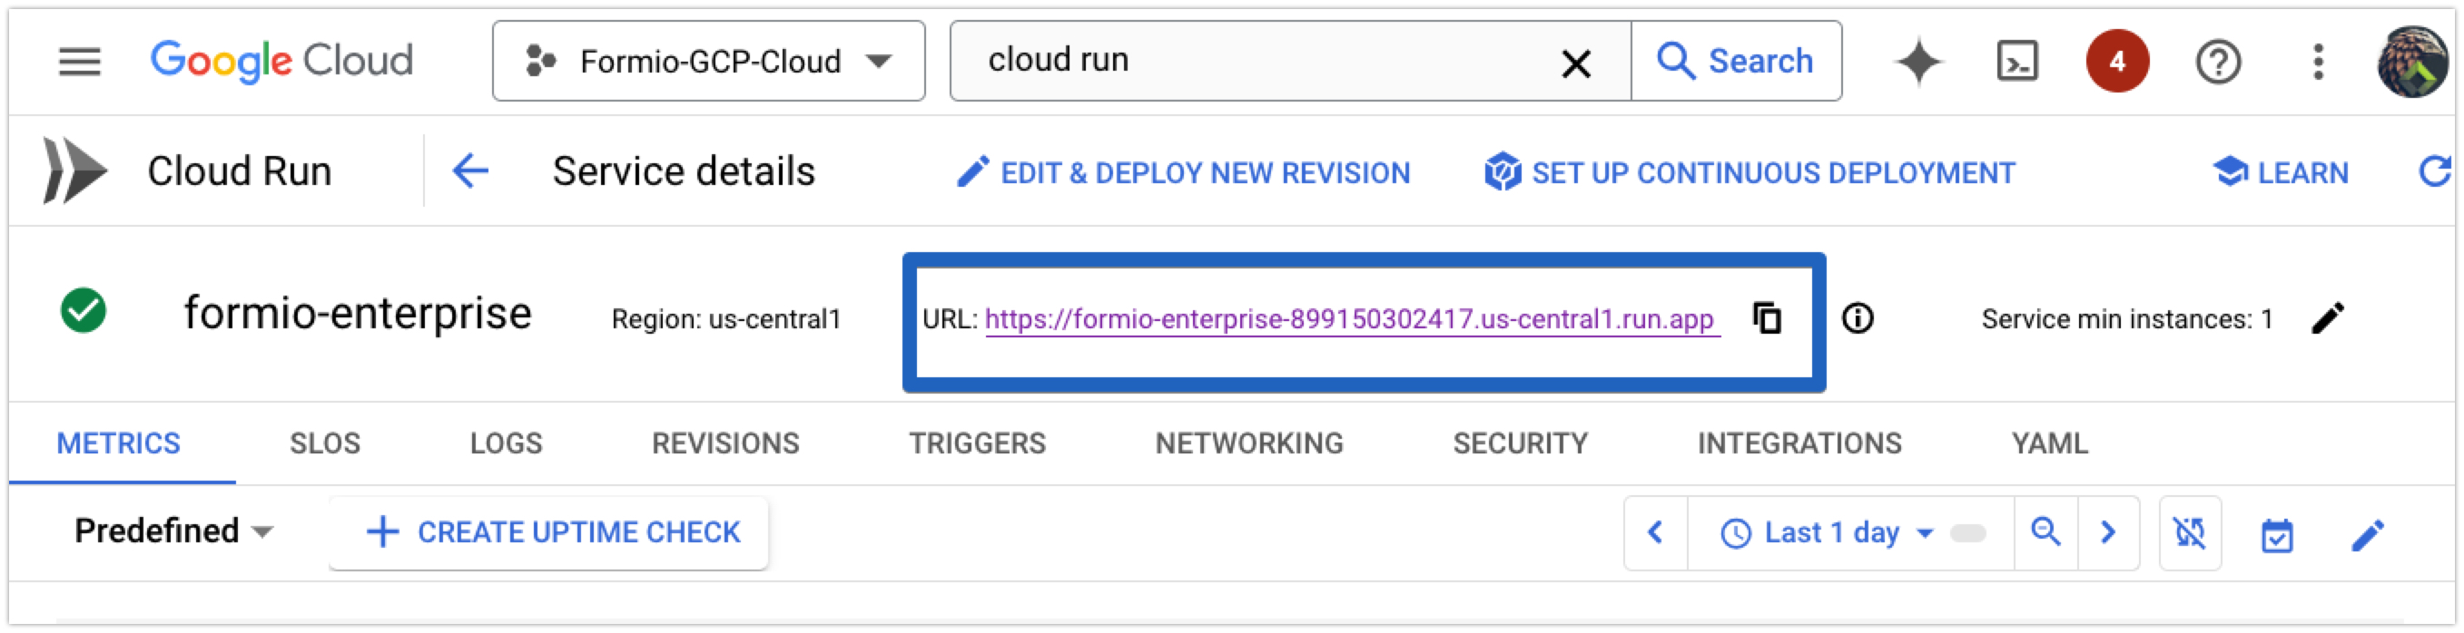The height and width of the screenshot is (633, 2464).
Task: Click the user account avatar
Action: [2412, 62]
